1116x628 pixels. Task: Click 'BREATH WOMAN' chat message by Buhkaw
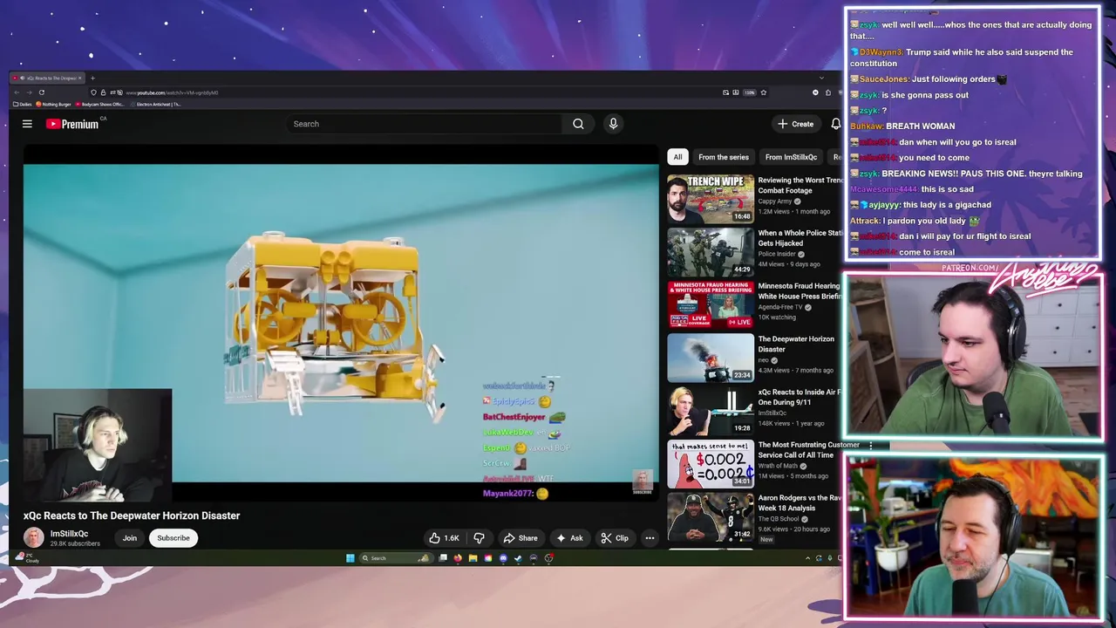coord(902,126)
